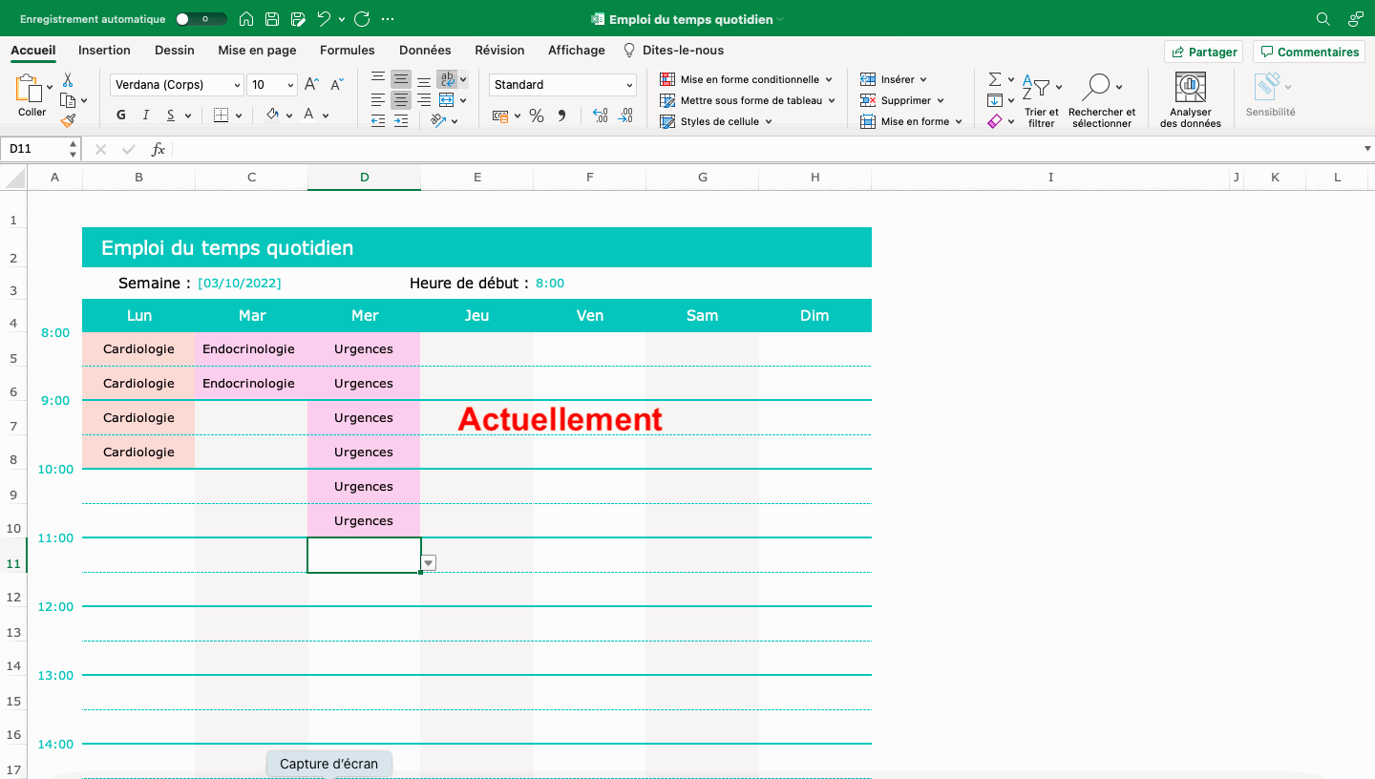Toggle the Enregistrement automatique switch

click(201, 19)
